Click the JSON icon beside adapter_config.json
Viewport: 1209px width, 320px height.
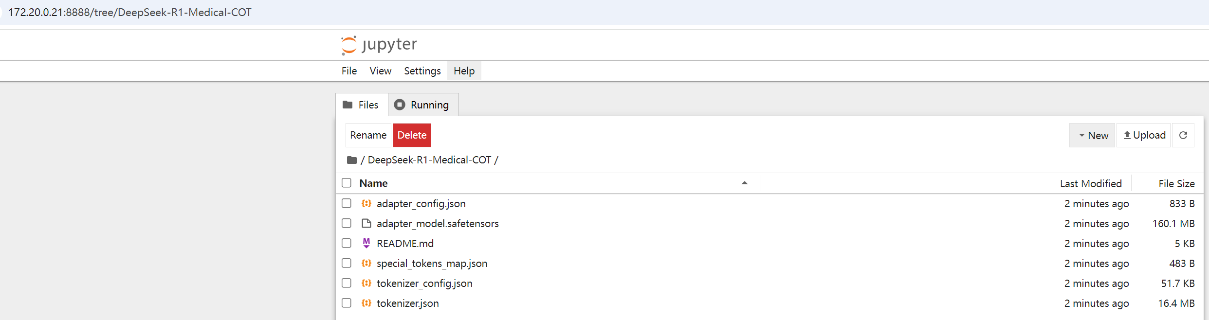coord(366,203)
